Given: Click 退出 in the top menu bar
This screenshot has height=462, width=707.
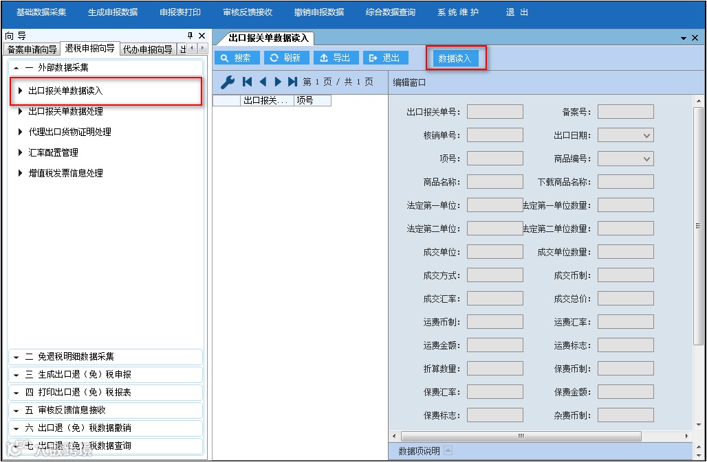Looking at the screenshot, I should point(517,12).
